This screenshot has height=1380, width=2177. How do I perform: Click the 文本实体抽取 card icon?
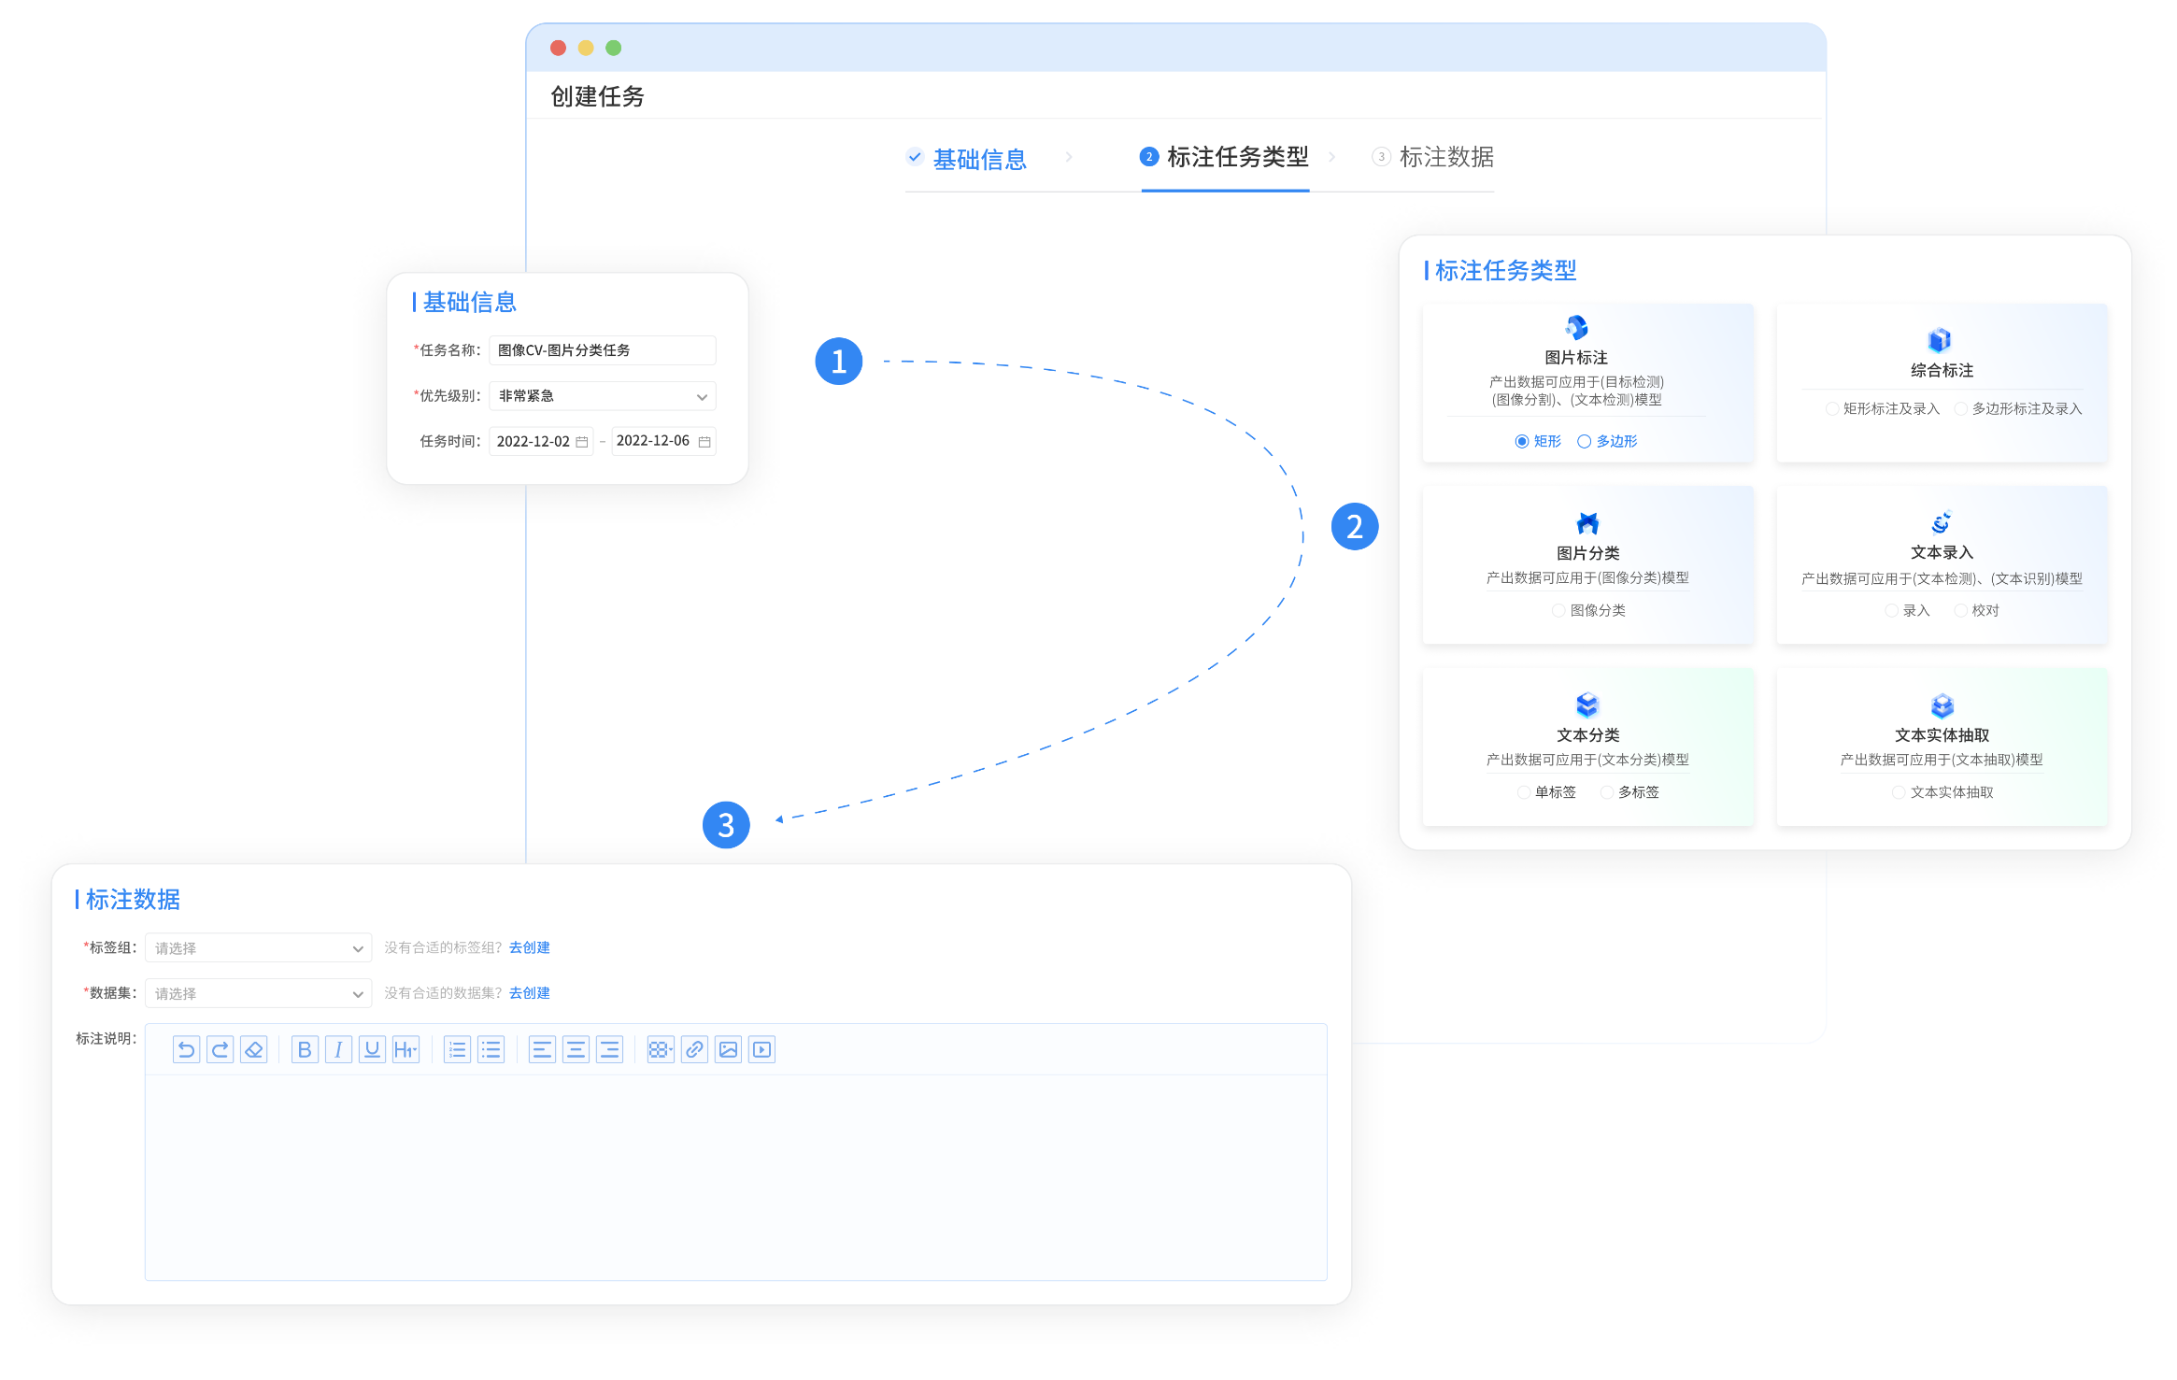pyautogui.click(x=1942, y=705)
